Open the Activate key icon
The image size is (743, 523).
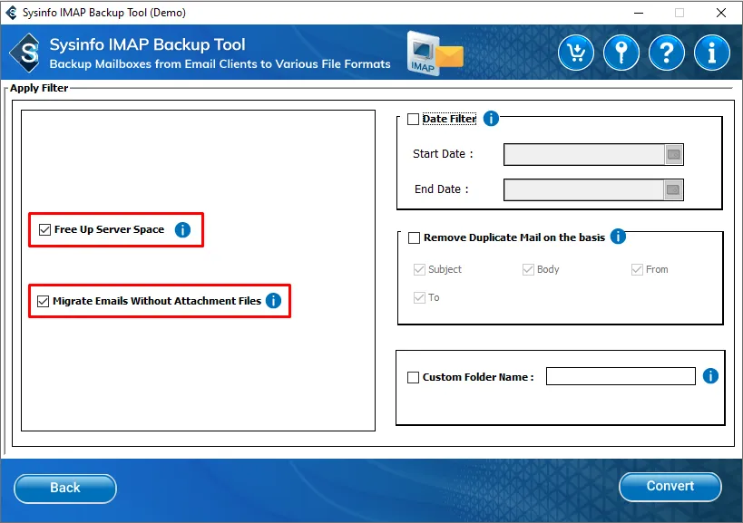click(x=621, y=53)
